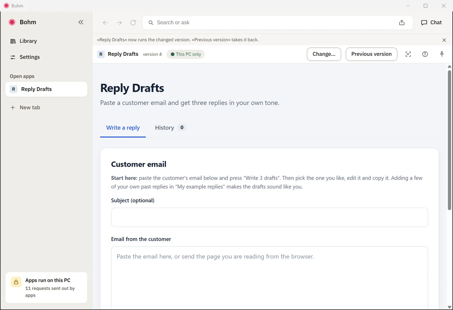This screenshot has height=310, width=453.
Task: Click the This PC only status badge
Action: tap(185, 54)
